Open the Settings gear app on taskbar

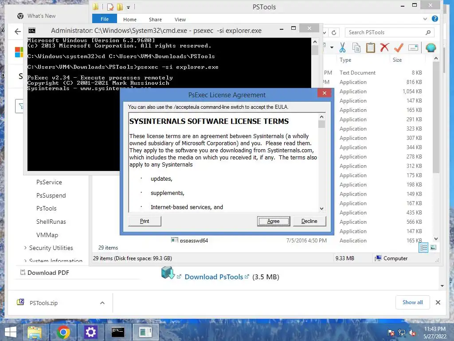click(90, 332)
